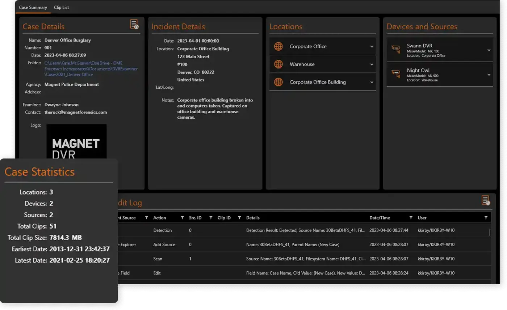Select the Edit action cell
507x310 pixels.
pos(157,273)
